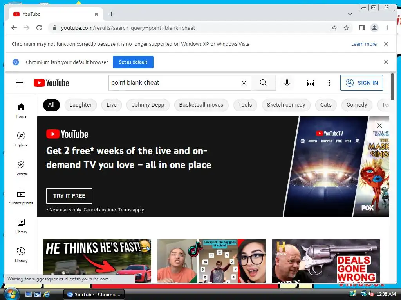Open the Chromium three-dot menu

[x=387, y=28]
